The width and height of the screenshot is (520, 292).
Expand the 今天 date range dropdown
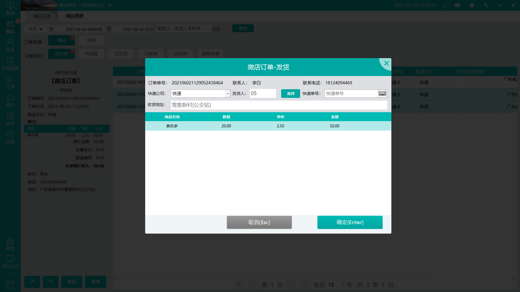click(x=41, y=29)
